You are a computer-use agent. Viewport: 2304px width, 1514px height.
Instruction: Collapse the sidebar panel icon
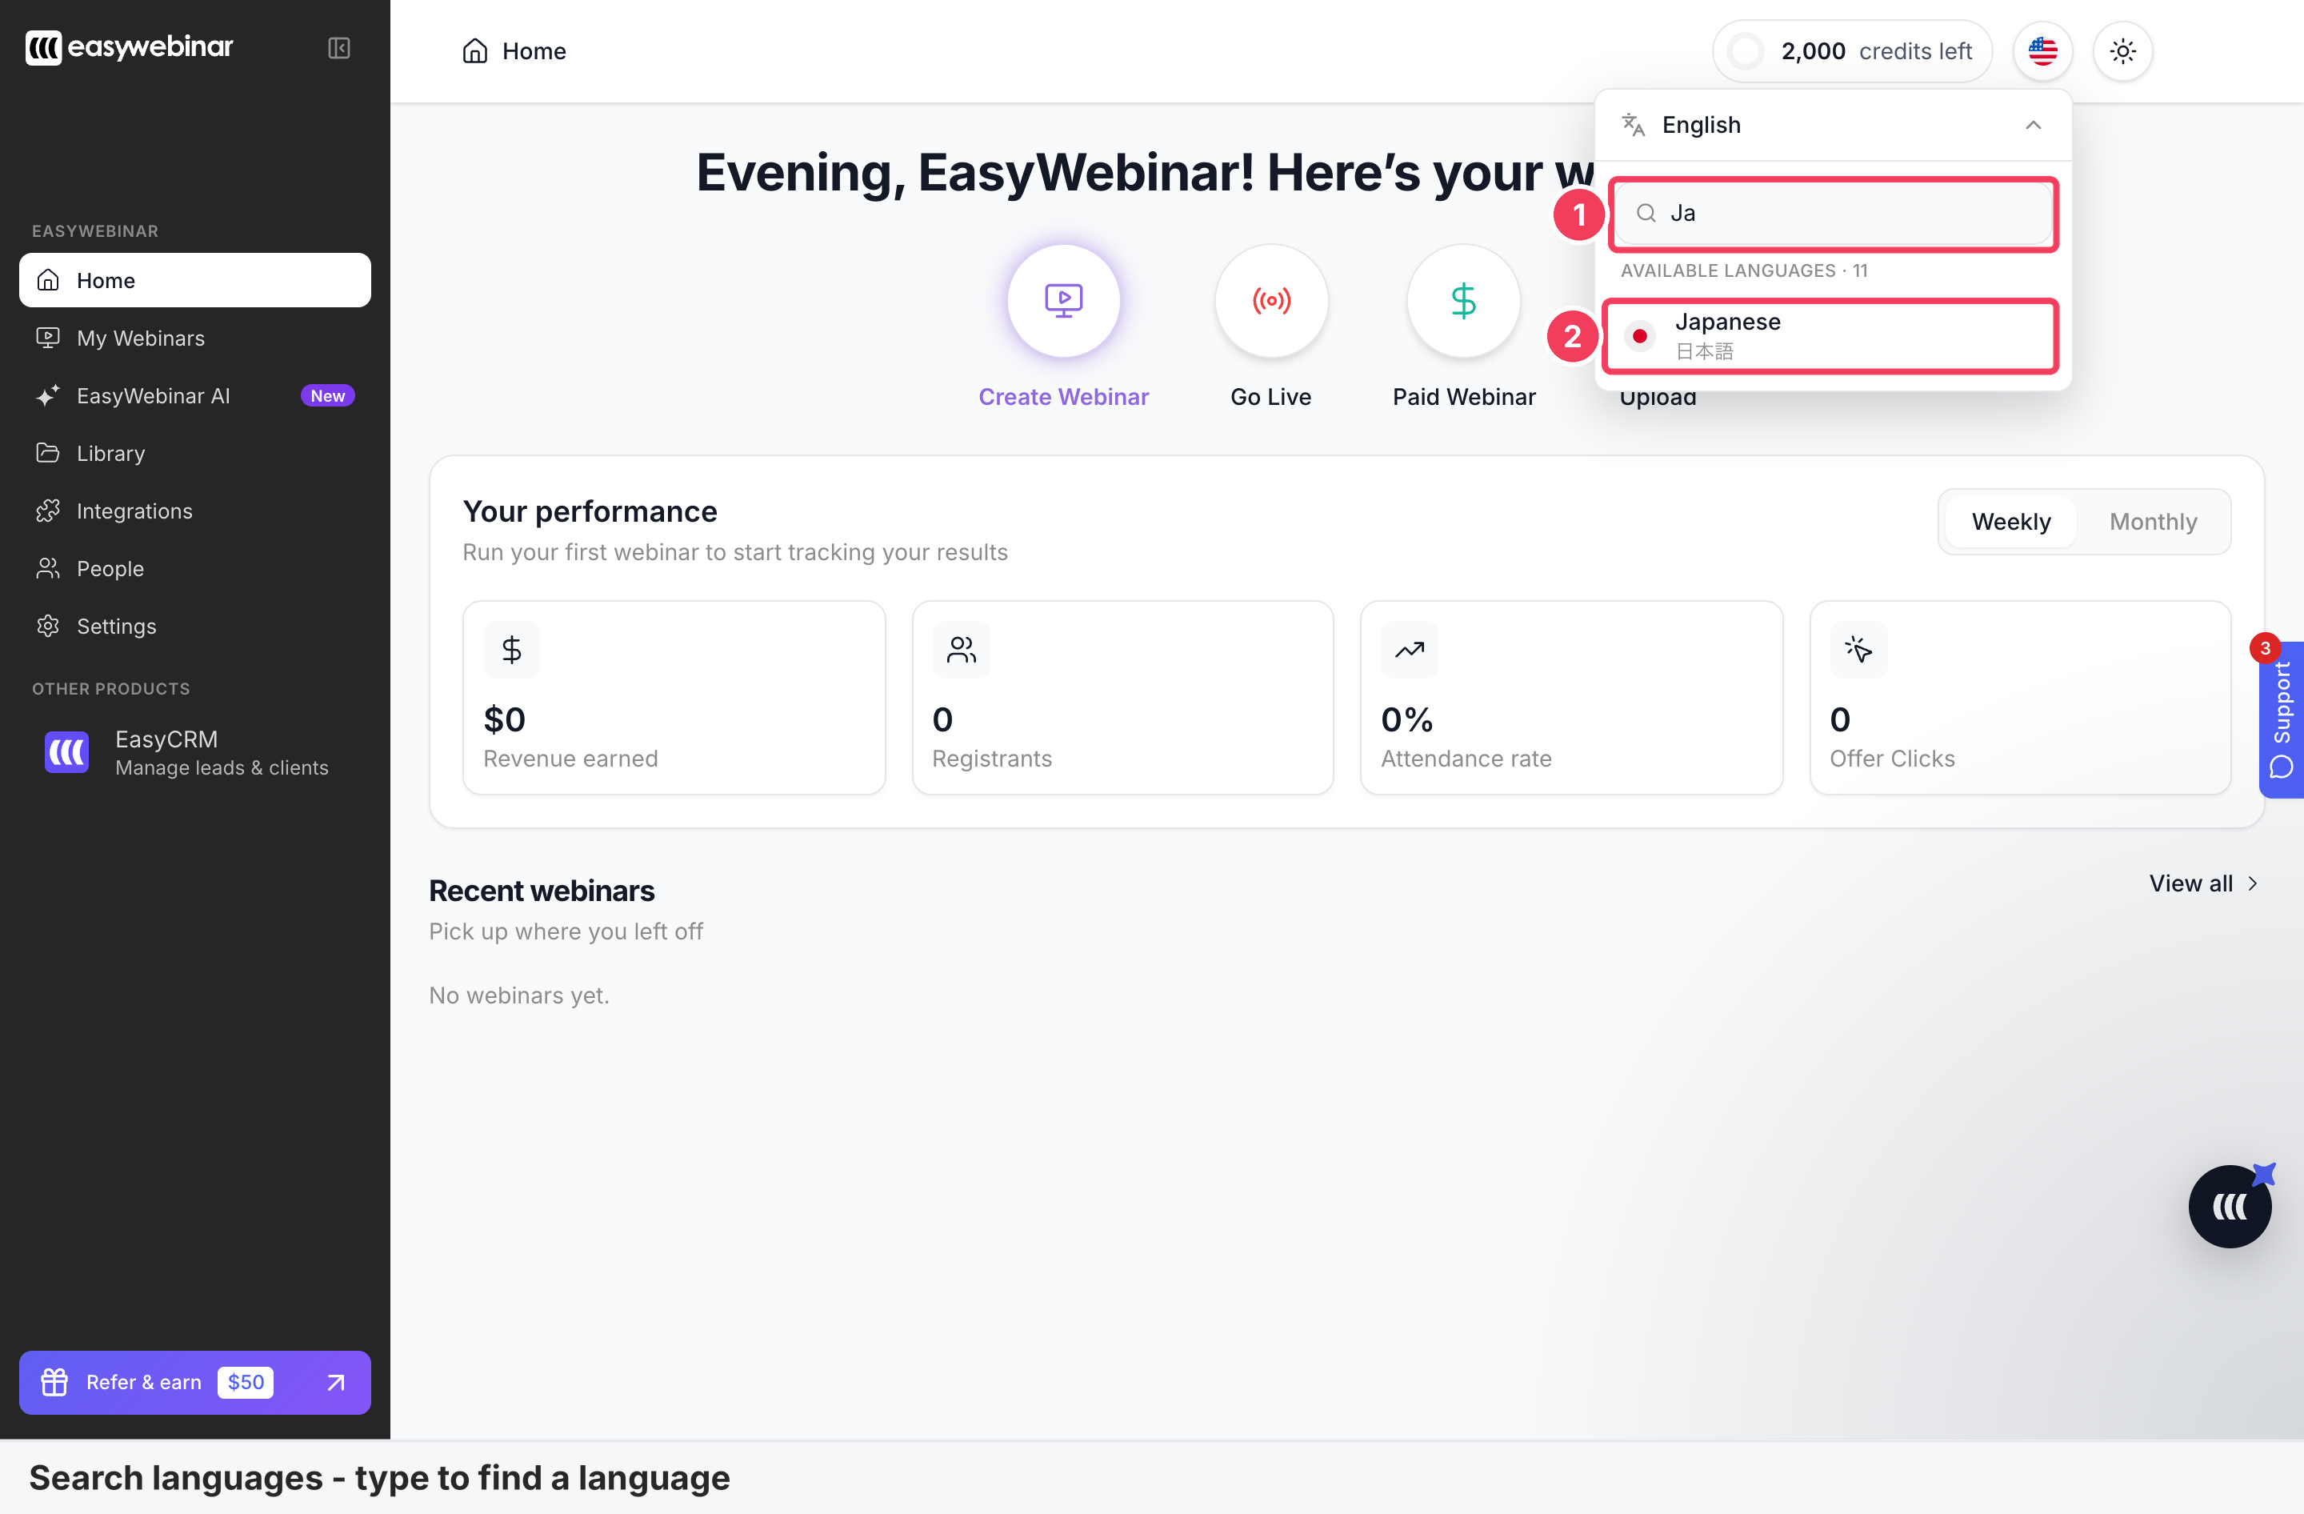click(x=338, y=47)
